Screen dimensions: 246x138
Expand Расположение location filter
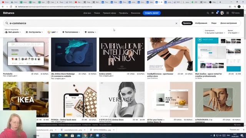pos(71,32)
